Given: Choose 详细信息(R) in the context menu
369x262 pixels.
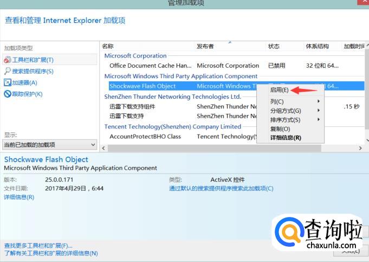Looking at the screenshot, I should point(290,138).
